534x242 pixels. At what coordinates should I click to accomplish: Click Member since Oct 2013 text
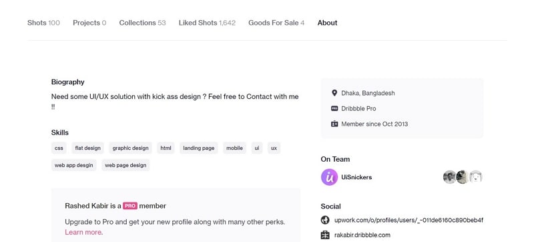pos(374,124)
